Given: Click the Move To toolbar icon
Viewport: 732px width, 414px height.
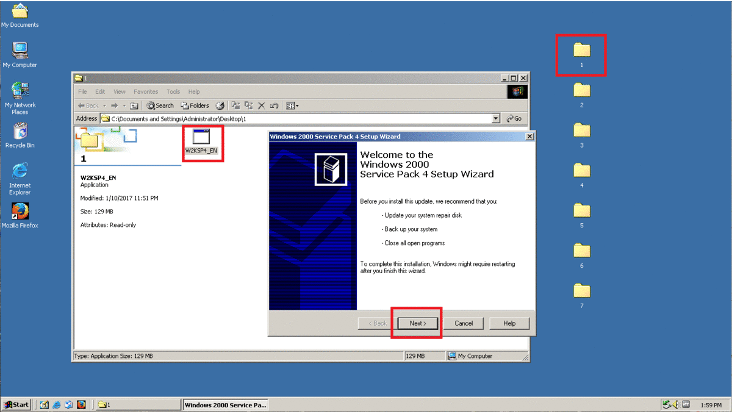Looking at the screenshot, I should pyautogui.click(x=236, y=105).
